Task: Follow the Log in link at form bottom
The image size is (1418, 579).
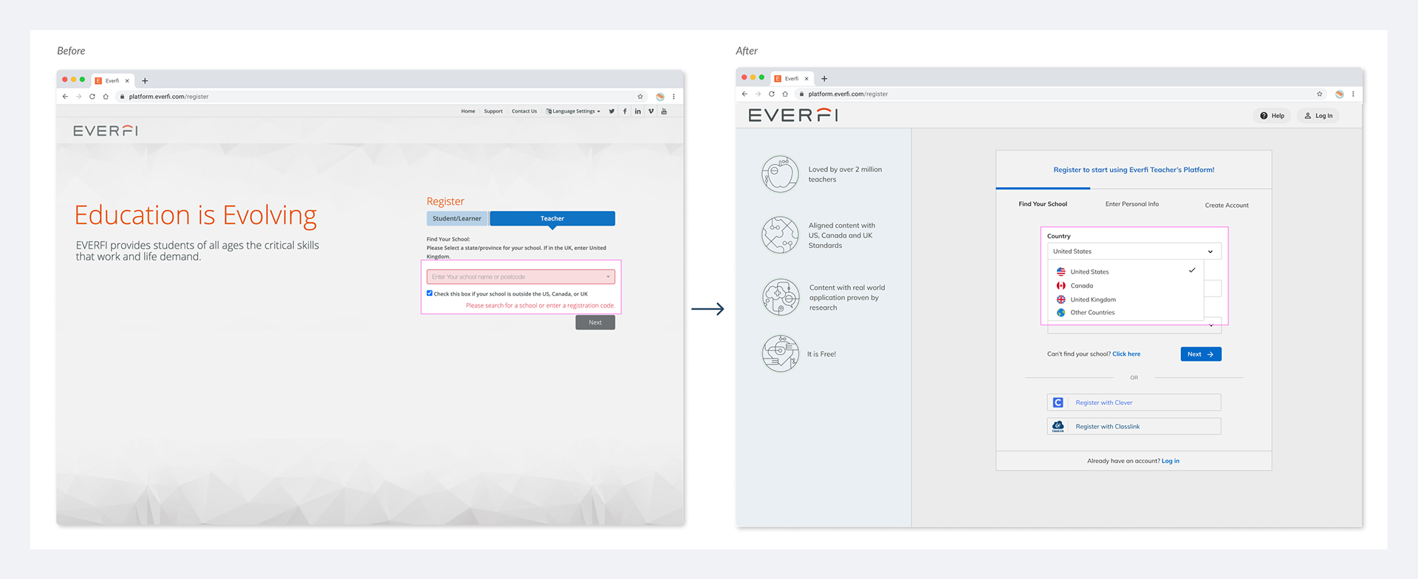Action: coord(1171,461)
